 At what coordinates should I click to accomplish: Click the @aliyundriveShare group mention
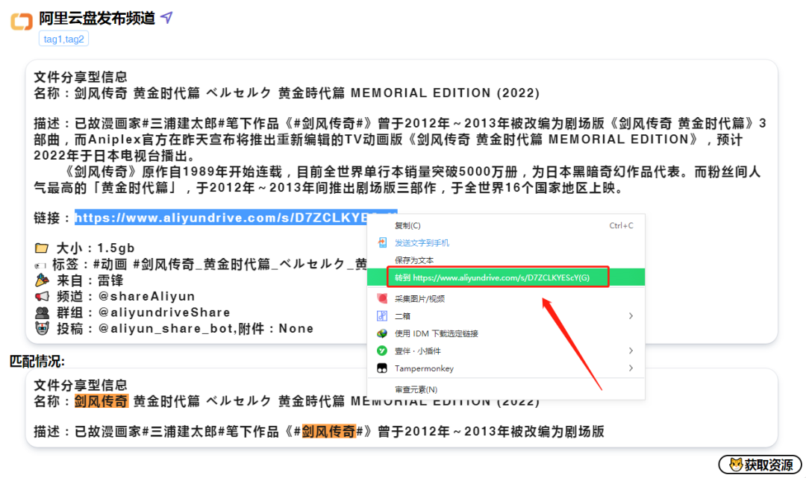[x=164, y=312]
